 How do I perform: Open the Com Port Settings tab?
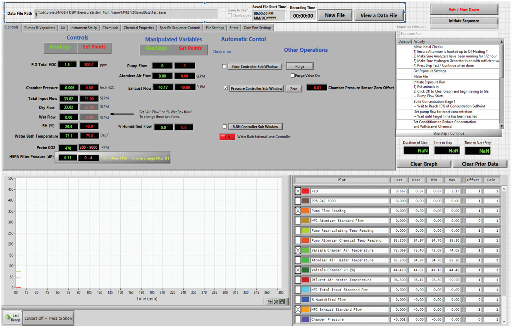coord(257,28)
